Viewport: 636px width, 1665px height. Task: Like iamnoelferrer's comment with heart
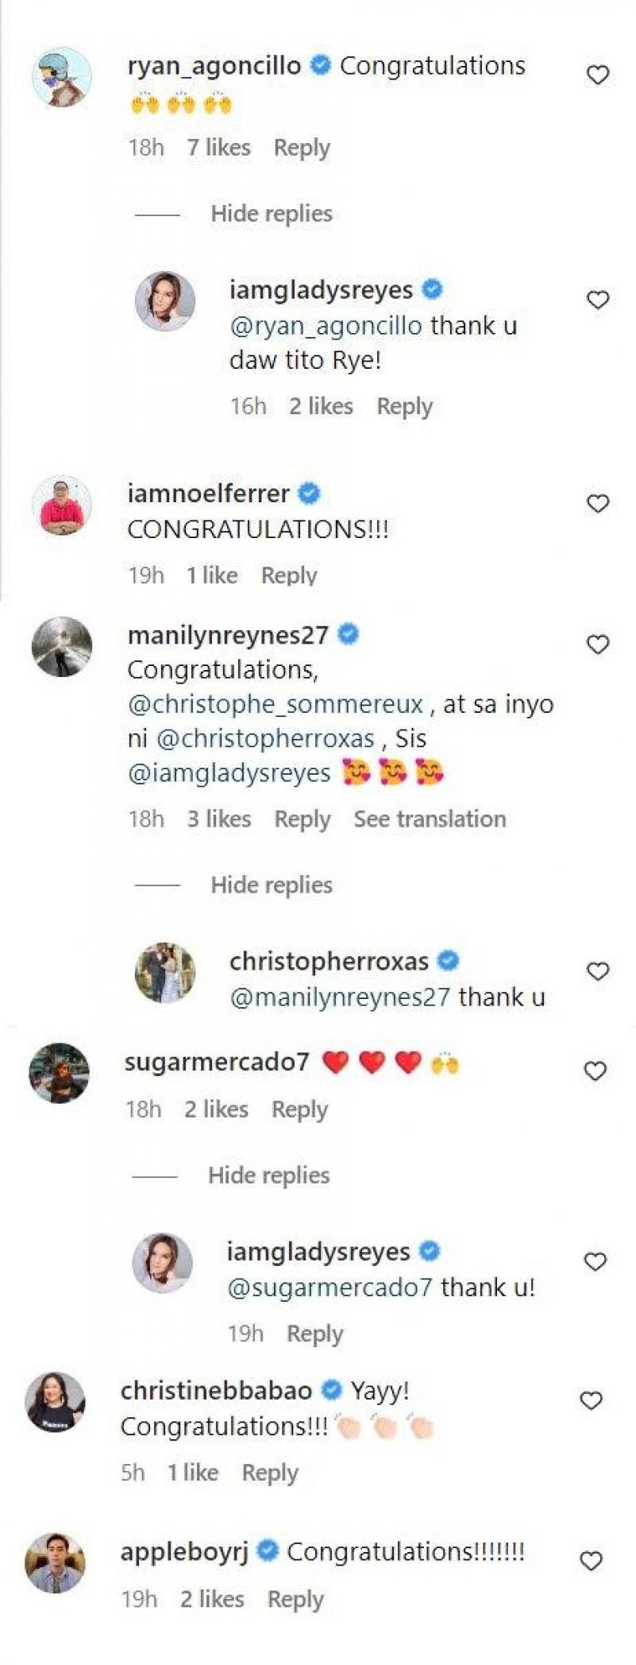[597, 504]
